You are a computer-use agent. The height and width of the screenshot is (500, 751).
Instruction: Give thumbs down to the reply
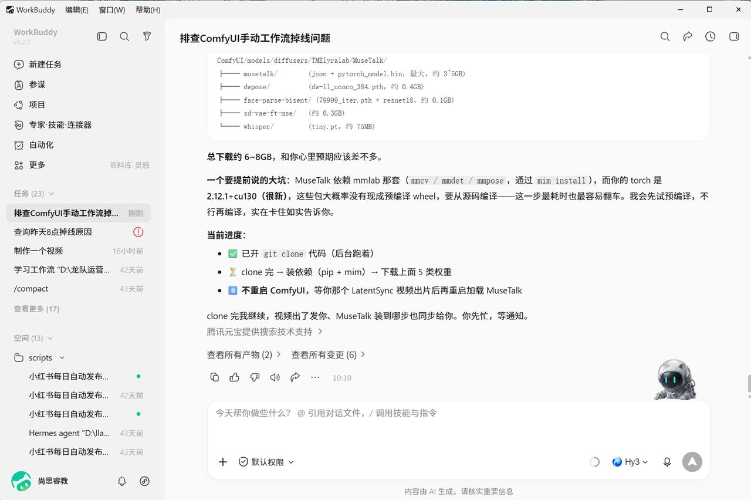click(255, 377)
